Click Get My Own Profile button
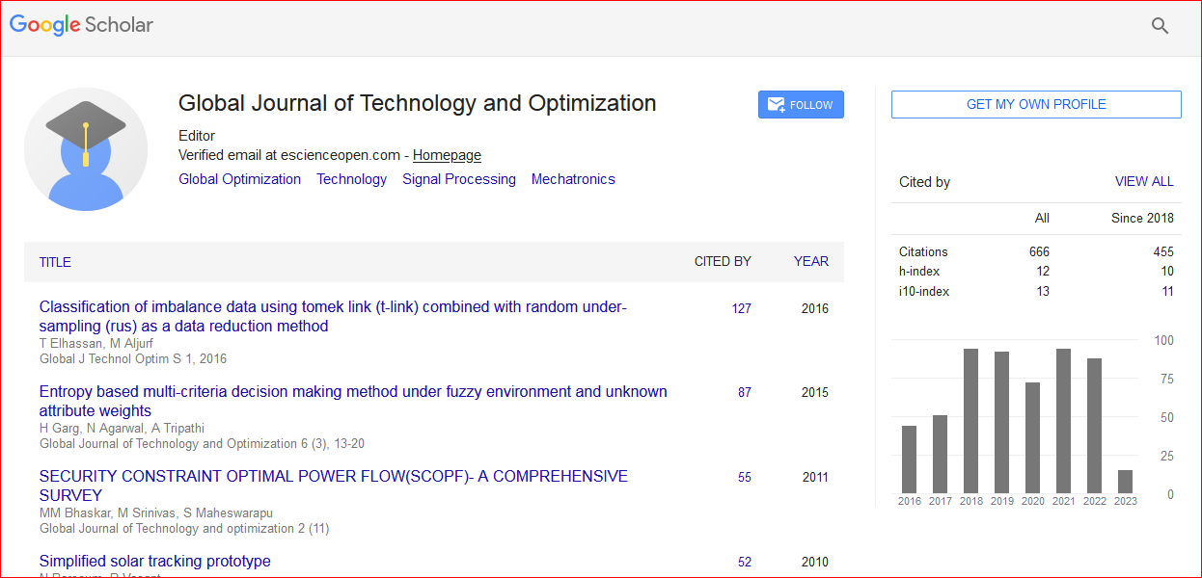The height and width of the screenshot is (578, 1202). [1035, 104]
